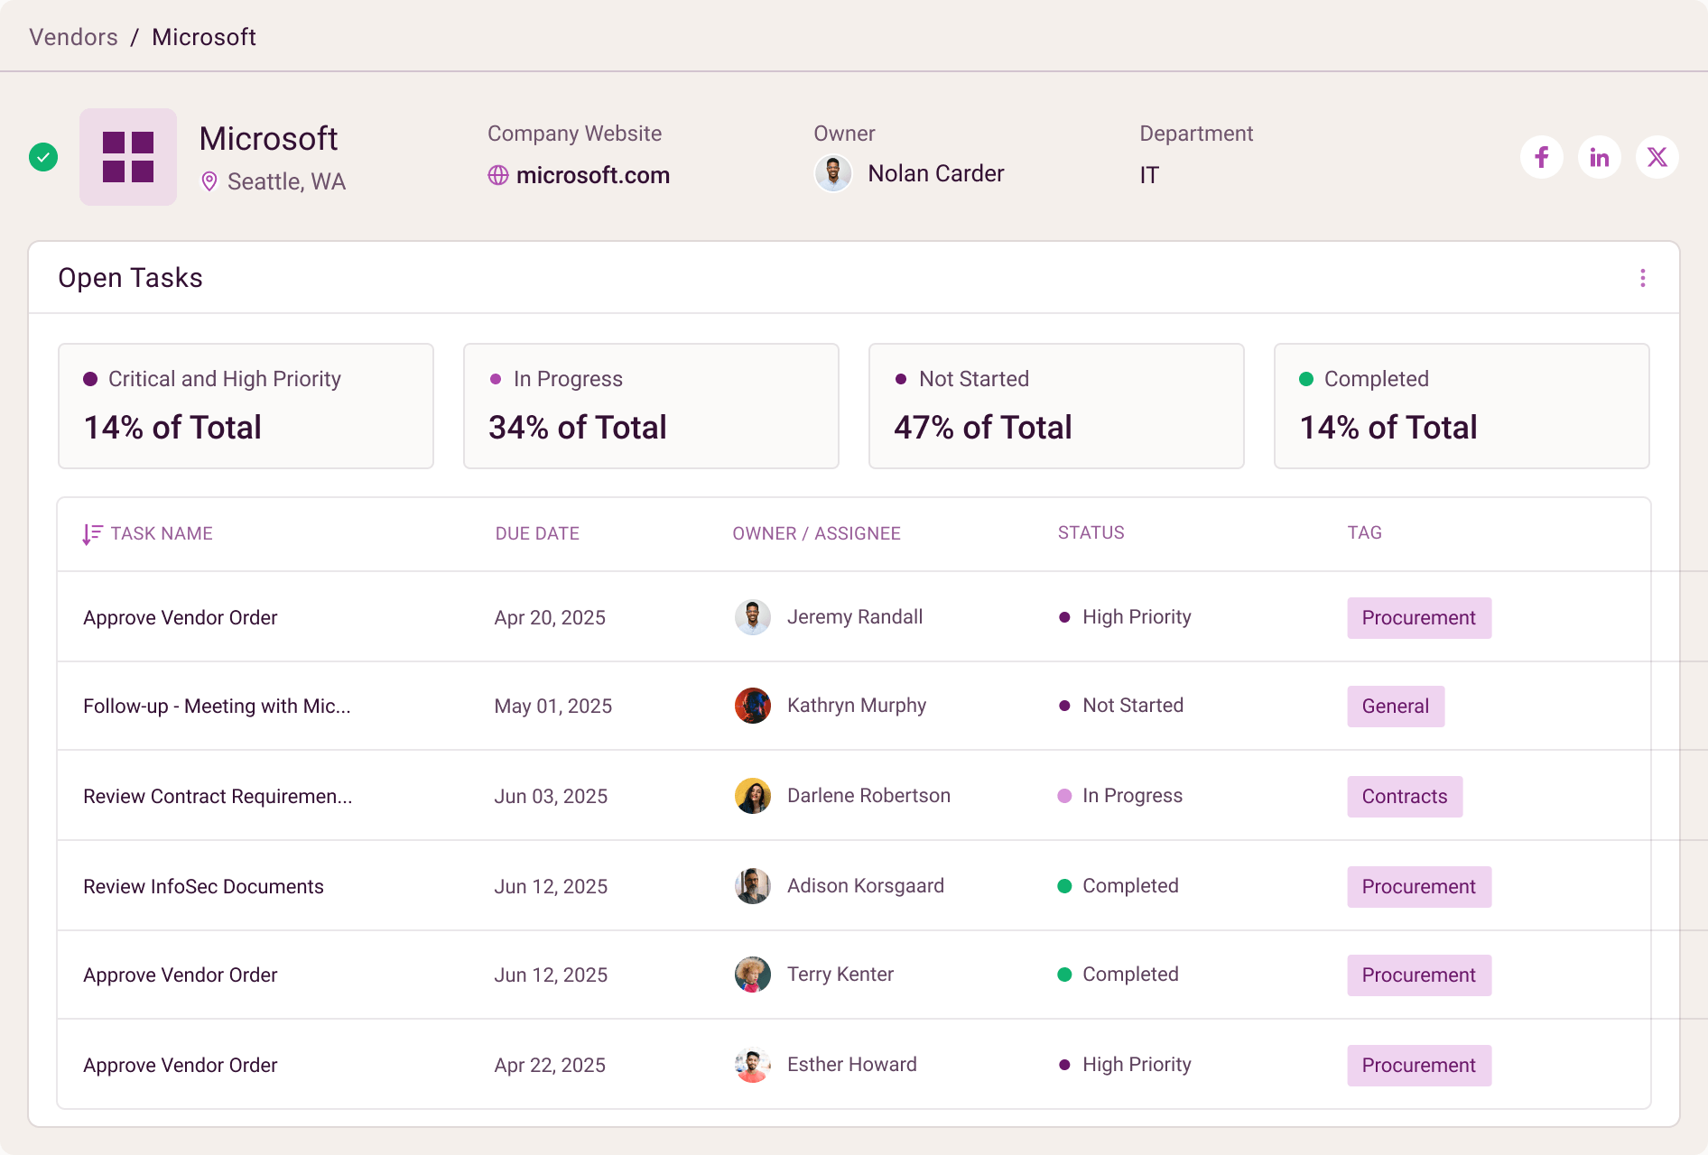Screen dimensions: 1708x1155
Task: Click the Procurement tag for Jeremy Randall
Action: coord(1419,618)
